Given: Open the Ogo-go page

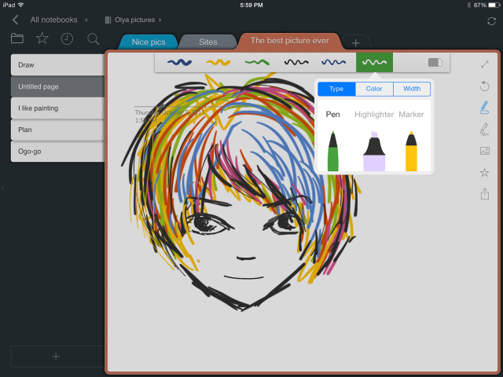Looking at the screenshot, I should pos(57,152).
